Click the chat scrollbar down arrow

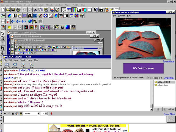tap(151, 109)
